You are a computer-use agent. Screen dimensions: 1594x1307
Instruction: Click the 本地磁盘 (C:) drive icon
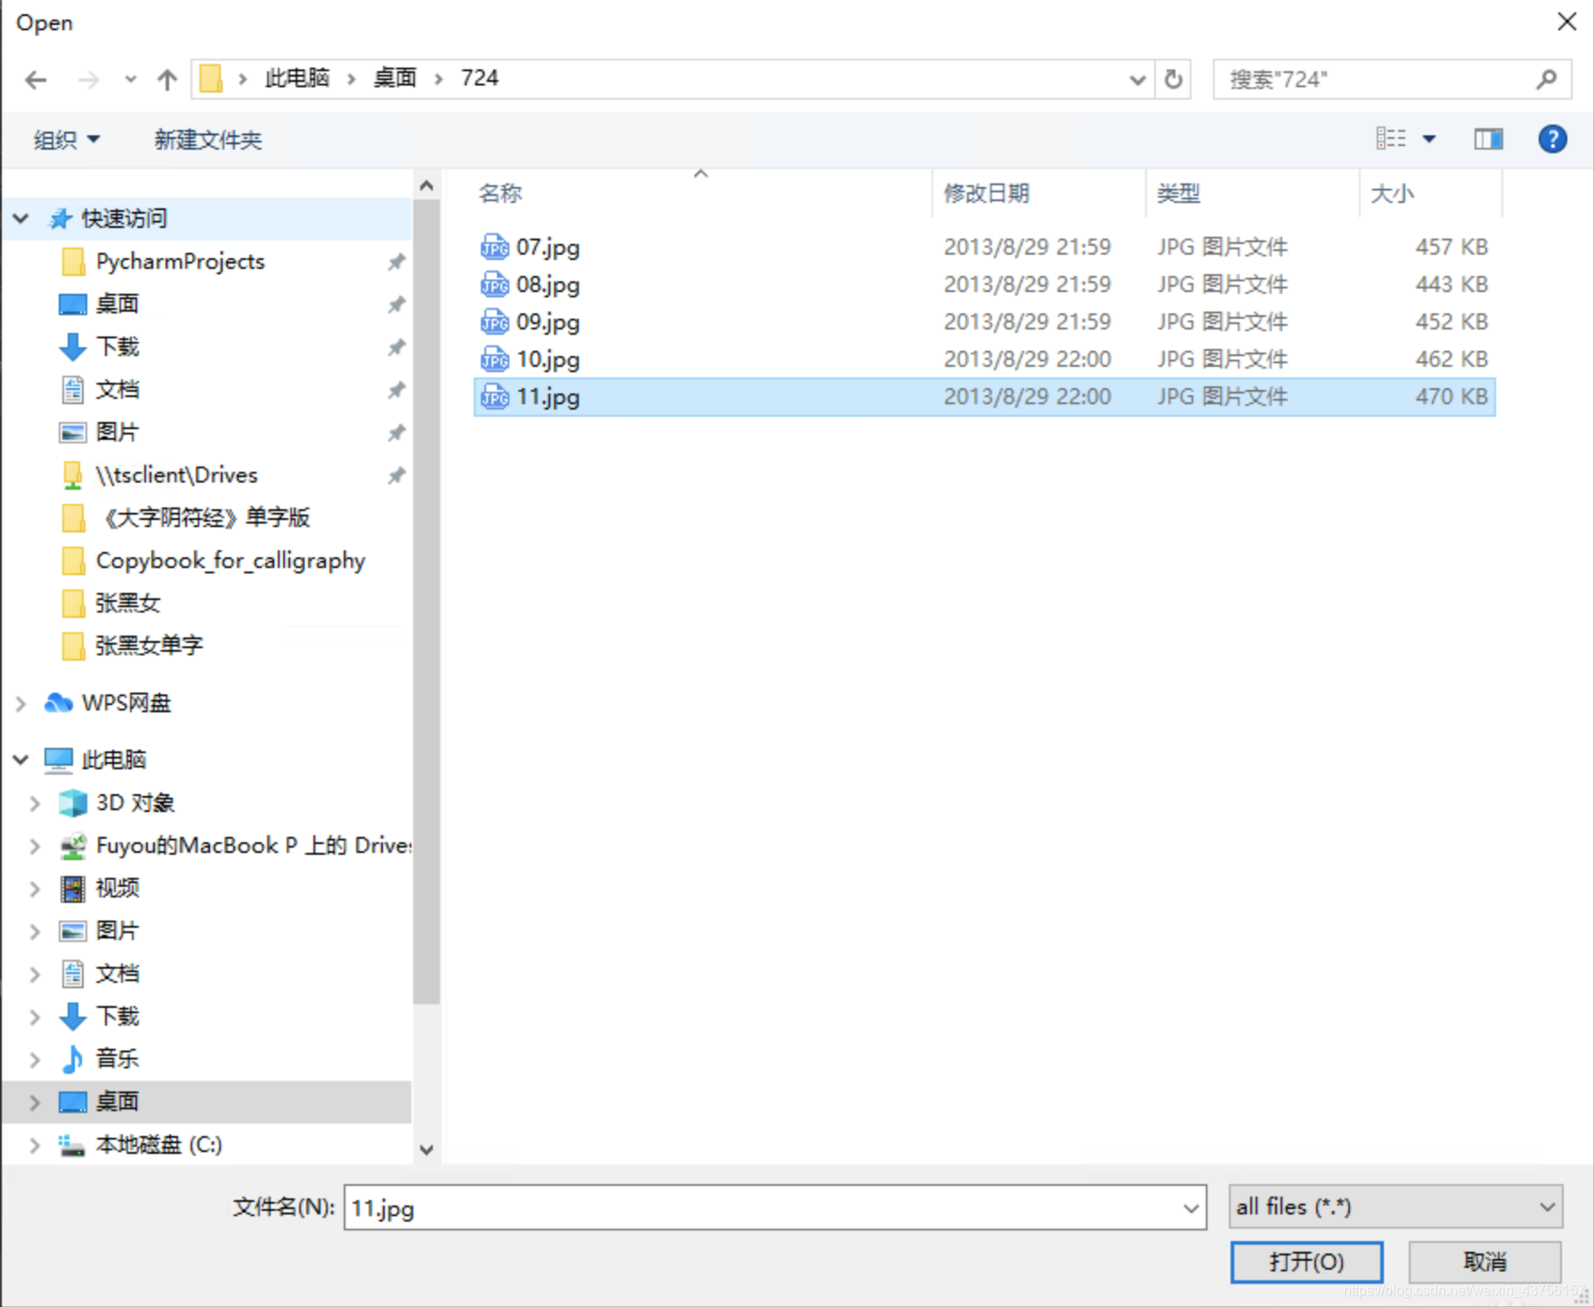click(x=73, y=1144)
